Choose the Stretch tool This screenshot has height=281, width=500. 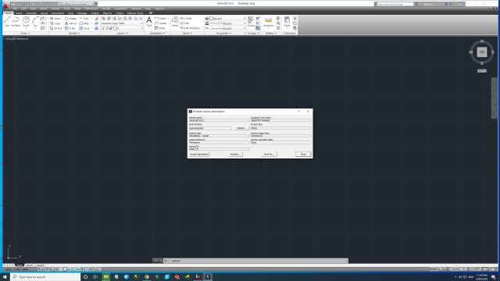point(56,28)
